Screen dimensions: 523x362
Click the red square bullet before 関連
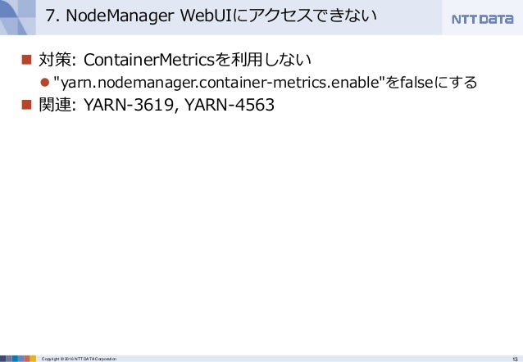tap(26, 105)
